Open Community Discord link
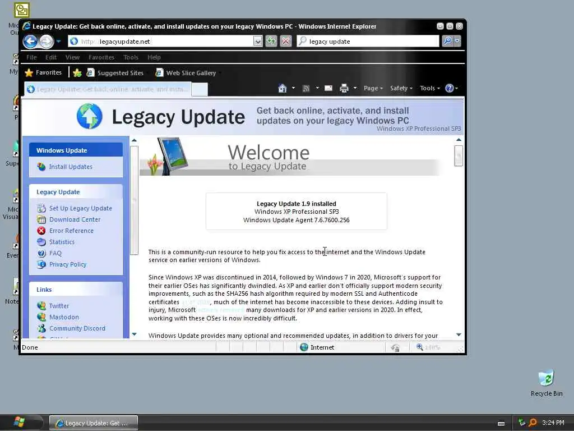The image size is (574, 431). pyautogui.click(x=77, y=328)
